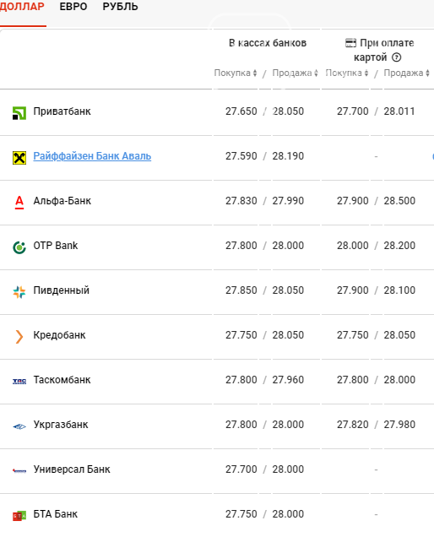Viewport: 434px width, 537px height.
Task: Sort by bank cash desk 'Покупка' column
Action: pyautogui.click(x=236, y=73)
